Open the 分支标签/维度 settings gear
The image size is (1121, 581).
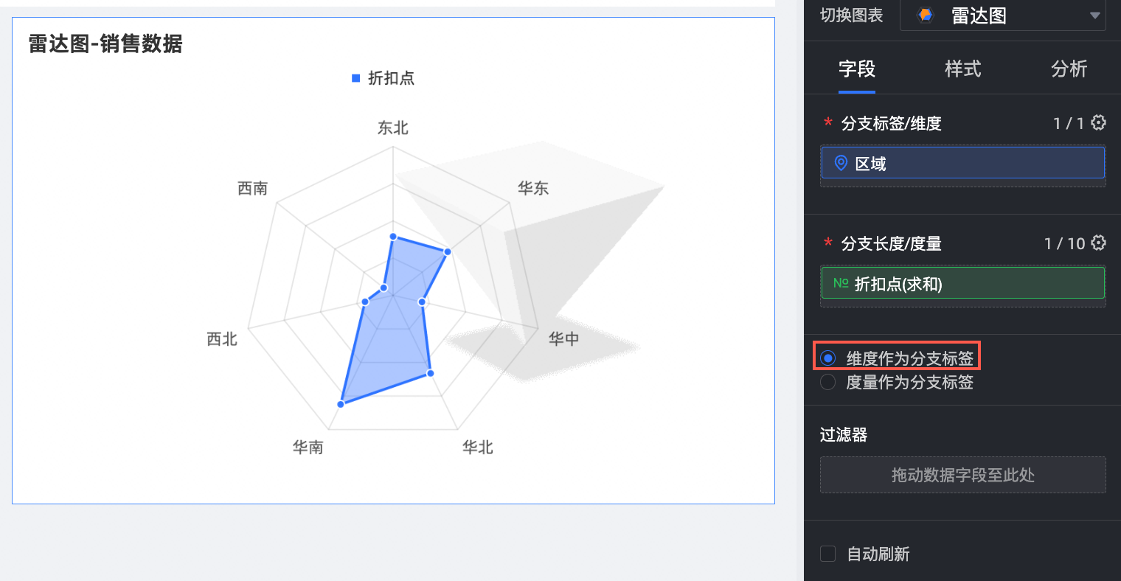pos(1098,122)
